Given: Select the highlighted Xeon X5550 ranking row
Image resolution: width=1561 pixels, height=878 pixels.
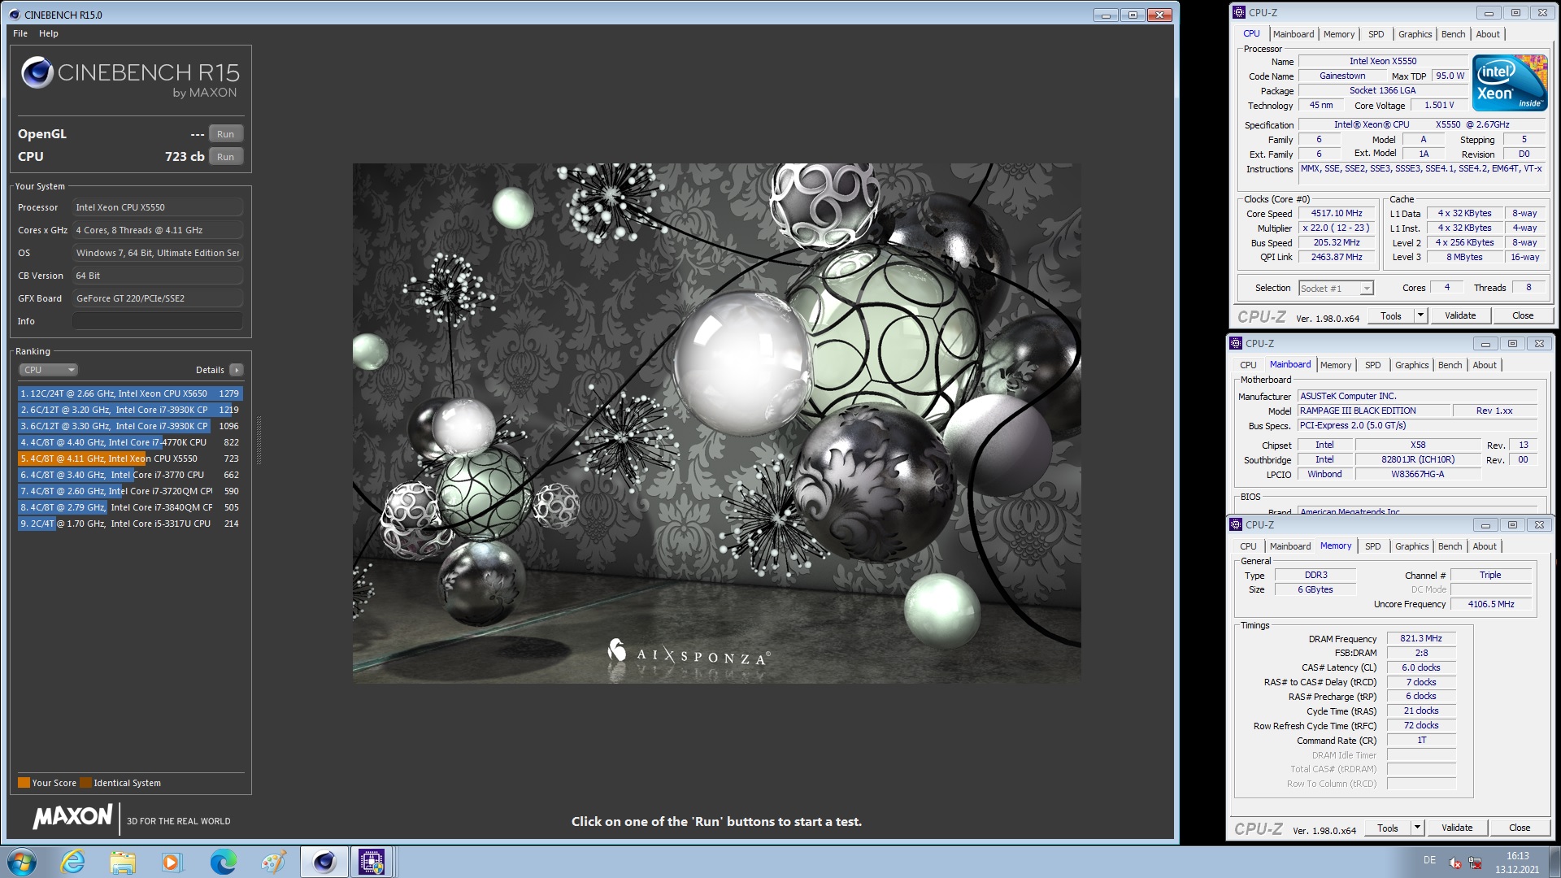Looking at the screenshot, I should point(130,459).
